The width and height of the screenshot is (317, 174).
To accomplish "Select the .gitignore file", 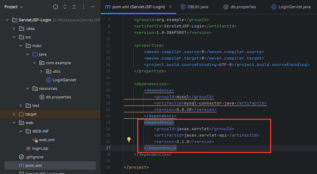I will point(34,157).
